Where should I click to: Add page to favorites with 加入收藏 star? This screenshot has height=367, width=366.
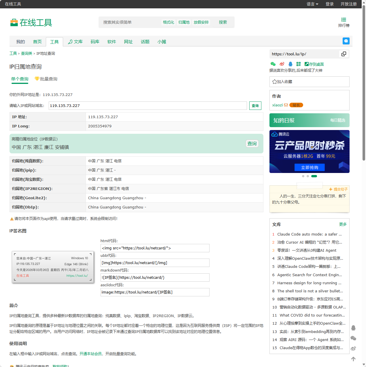pos(282,82)
